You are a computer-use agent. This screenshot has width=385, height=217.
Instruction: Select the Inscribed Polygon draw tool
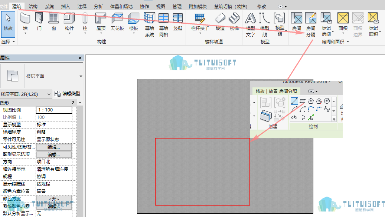[311, 101]
